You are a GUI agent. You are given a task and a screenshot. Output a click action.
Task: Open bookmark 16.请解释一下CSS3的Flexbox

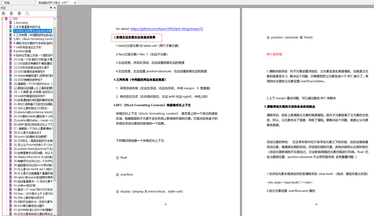click(33, 84)
